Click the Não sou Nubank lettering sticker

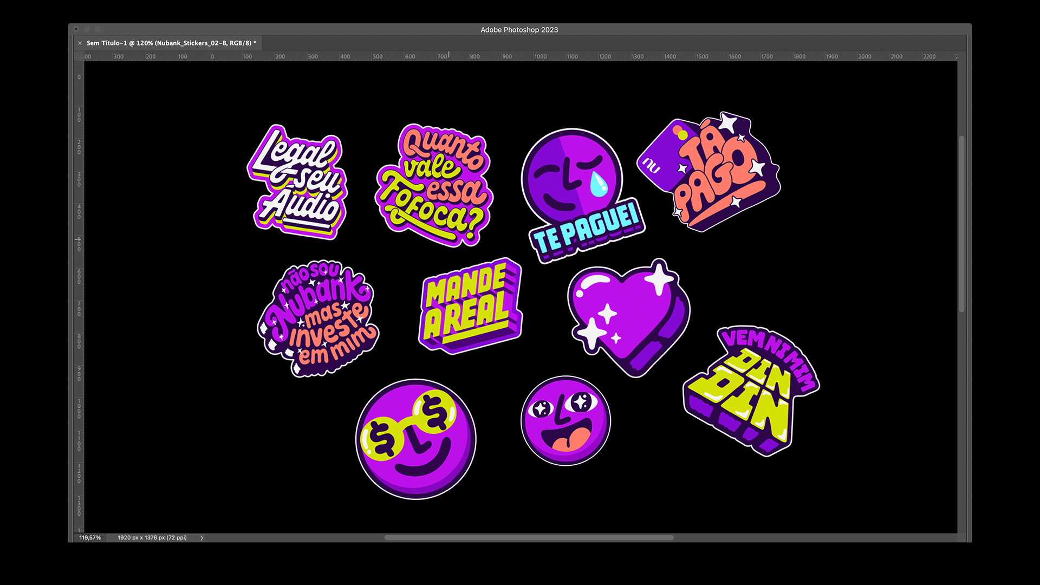[318, 318]
